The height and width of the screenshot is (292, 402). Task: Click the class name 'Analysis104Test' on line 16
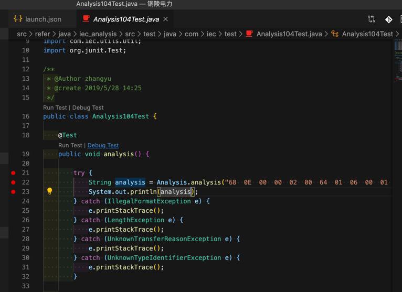point(121,116)
